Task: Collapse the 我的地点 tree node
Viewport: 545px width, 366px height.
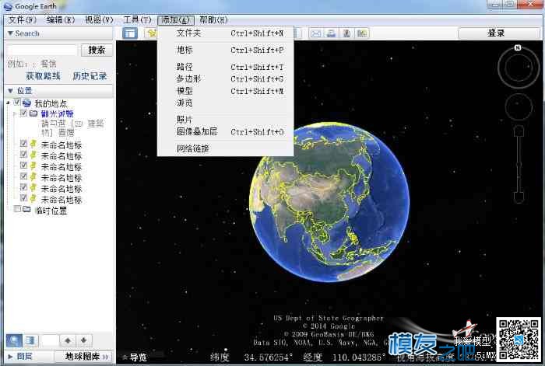Action: pos(8,103)
